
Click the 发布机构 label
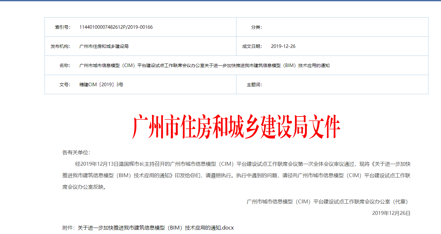(x=60, y=46)
